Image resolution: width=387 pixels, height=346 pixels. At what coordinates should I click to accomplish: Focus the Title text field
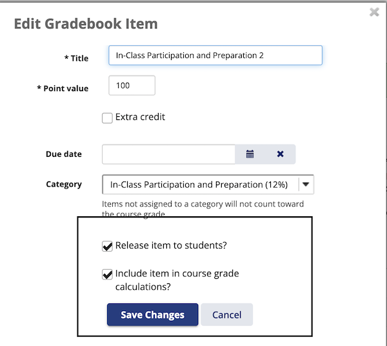click(215, 56)
